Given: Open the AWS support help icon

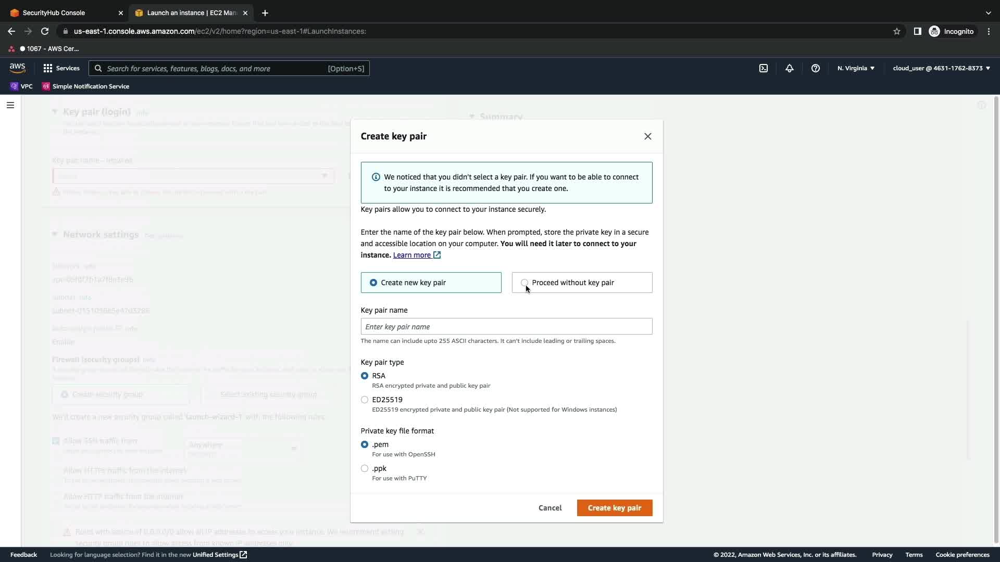Looking at the screenshot, I should (816, 68).
